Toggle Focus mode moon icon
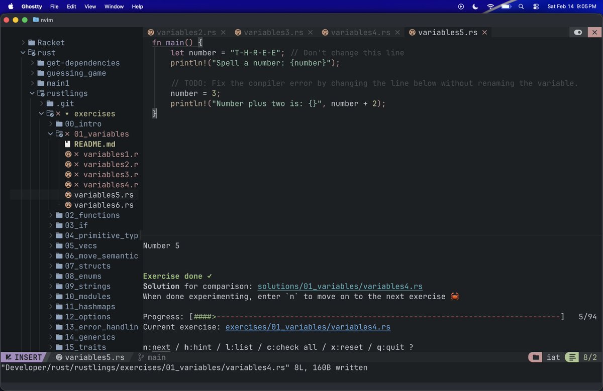Viewport: 603px width, 391px height. tap(475, 7)
